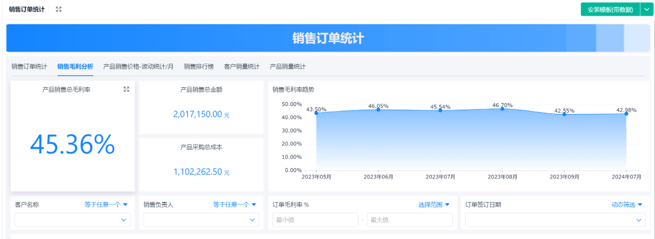Click the 最大值 input field
655x239 pixels.
(x=410, y=220)
